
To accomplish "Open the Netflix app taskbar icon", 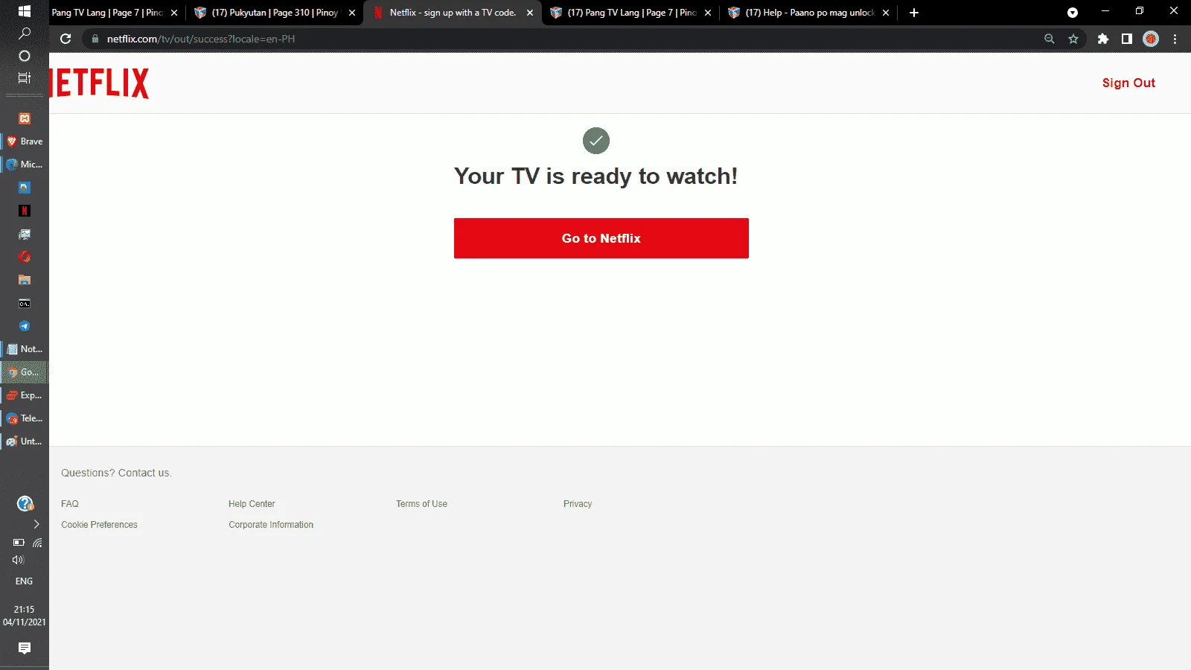I will 24,211.
